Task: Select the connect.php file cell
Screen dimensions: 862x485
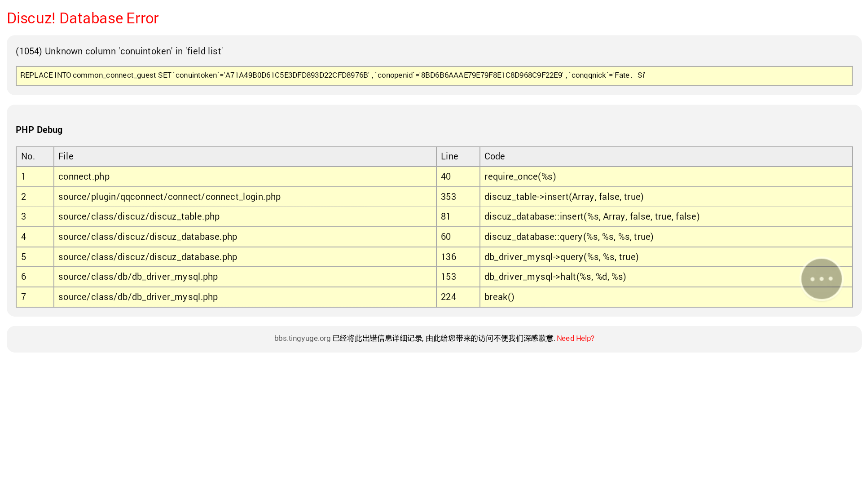Action: [x=84, y=176]
